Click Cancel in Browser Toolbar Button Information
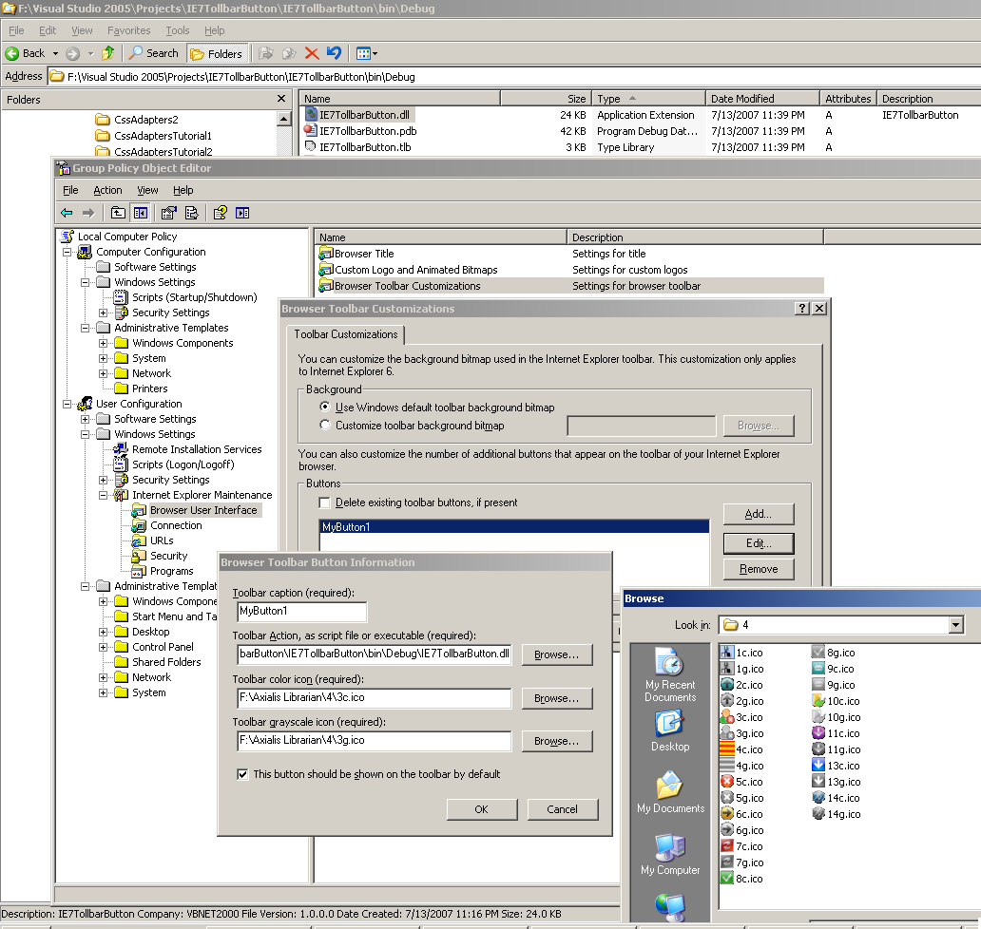This screenshot has width=981, height=929. coord(563,809)
